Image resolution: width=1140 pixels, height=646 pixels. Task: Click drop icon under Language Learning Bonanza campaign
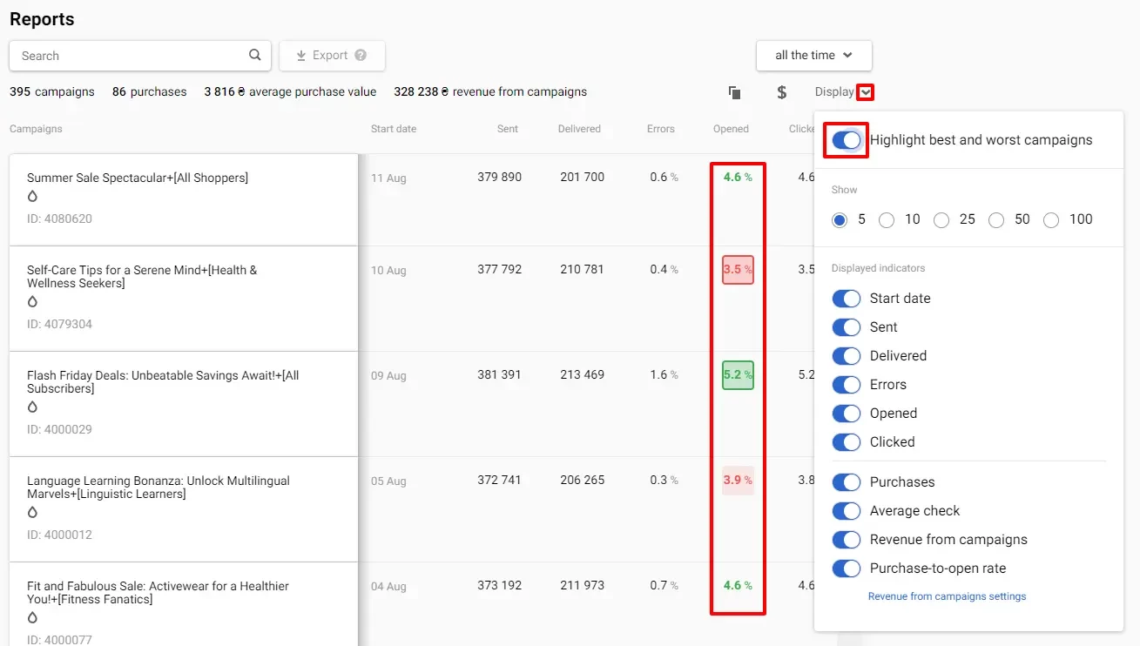[32, 513]
